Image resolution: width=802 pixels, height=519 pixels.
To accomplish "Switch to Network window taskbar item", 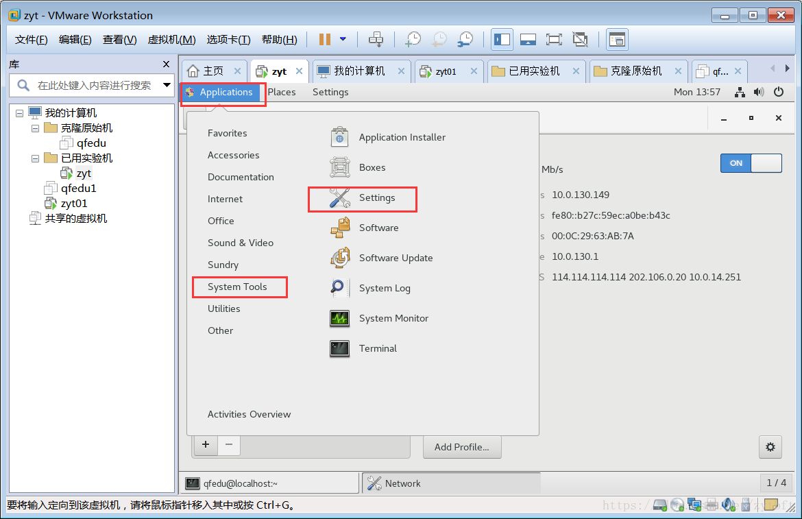I will pyautogui.click(x=450, y=483).
